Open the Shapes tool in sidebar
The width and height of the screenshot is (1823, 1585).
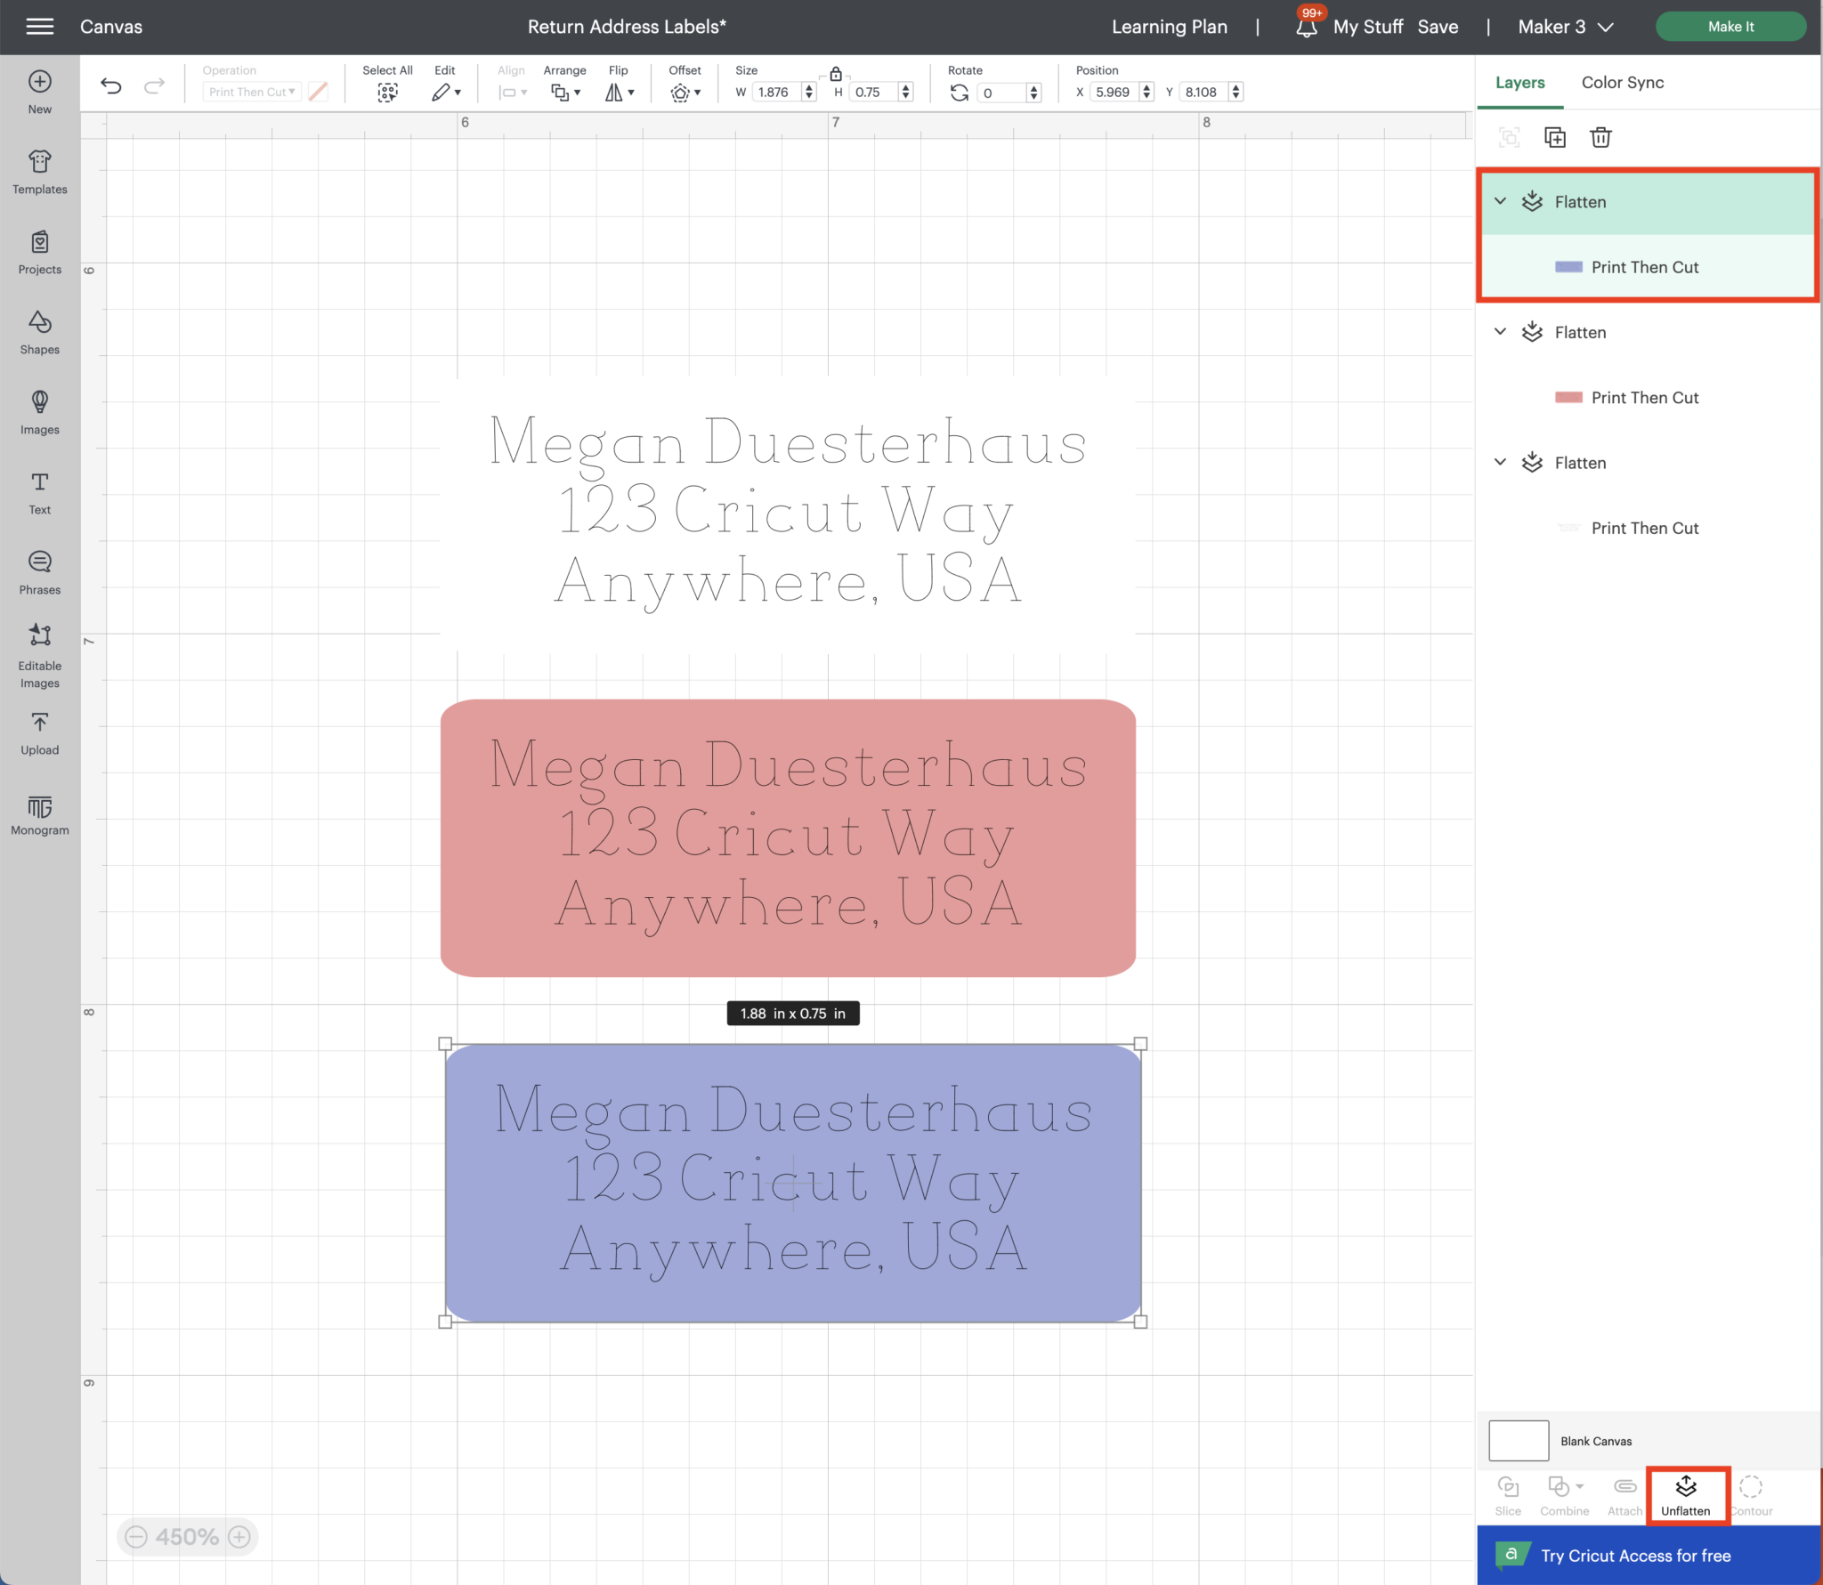point(40,331)
